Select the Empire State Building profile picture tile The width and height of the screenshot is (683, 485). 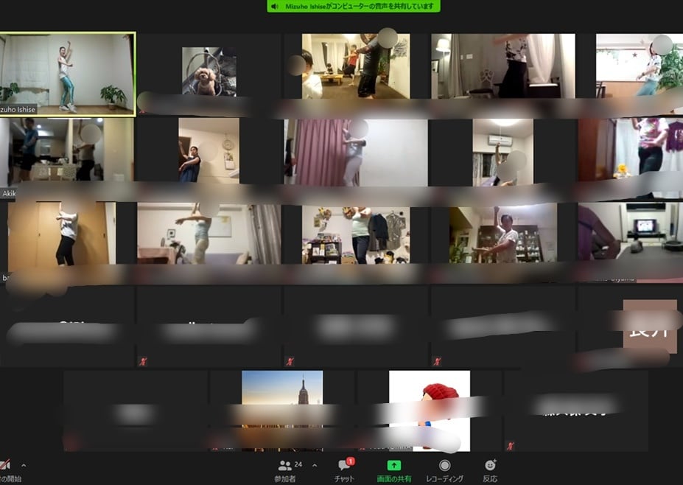282,411
